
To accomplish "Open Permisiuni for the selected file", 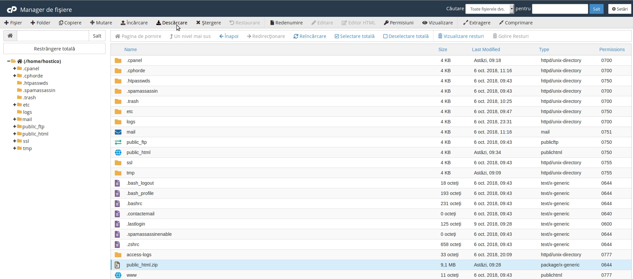I will click(x=398, y=23).
